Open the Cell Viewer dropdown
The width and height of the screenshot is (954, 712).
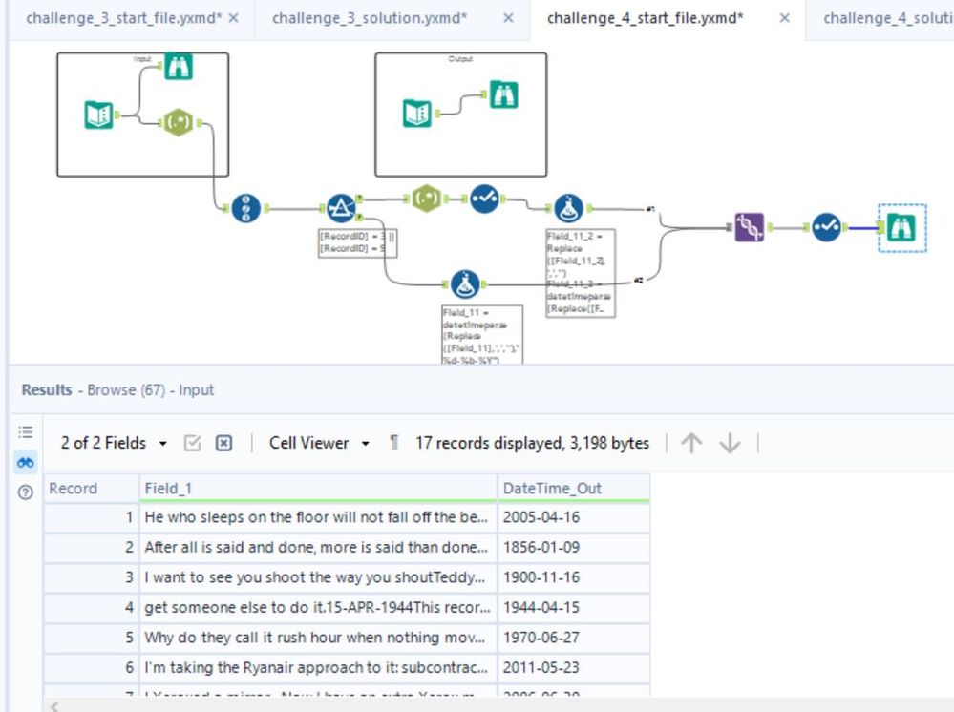319,443
